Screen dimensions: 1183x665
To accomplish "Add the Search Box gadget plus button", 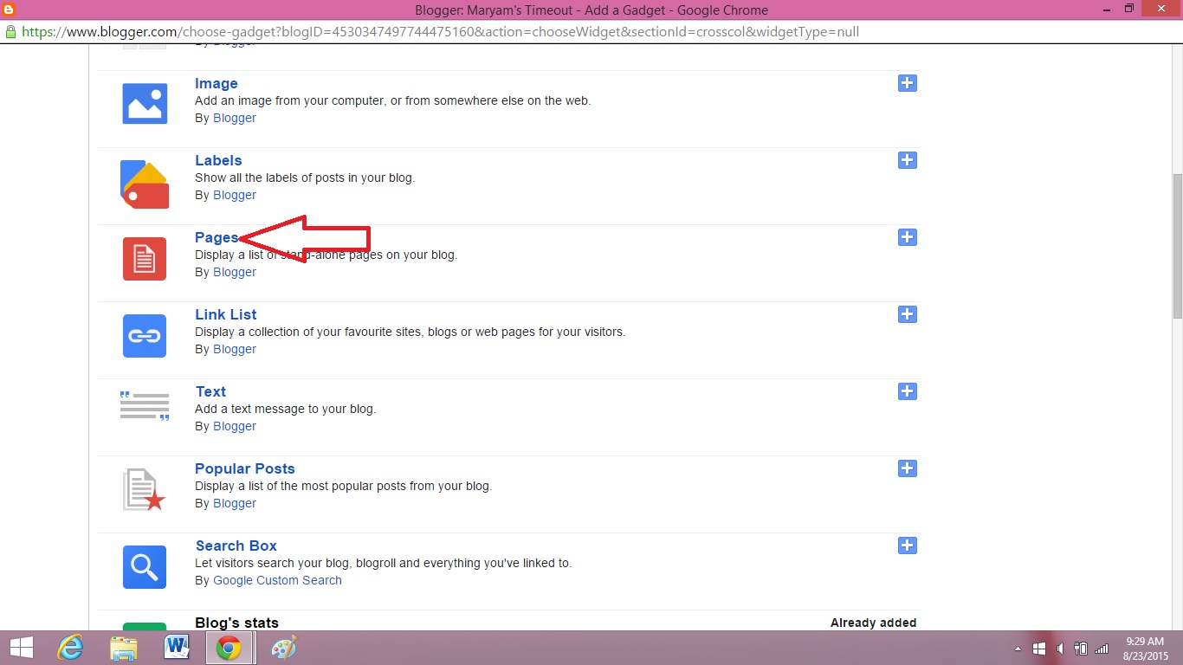I will coord(907,546).
